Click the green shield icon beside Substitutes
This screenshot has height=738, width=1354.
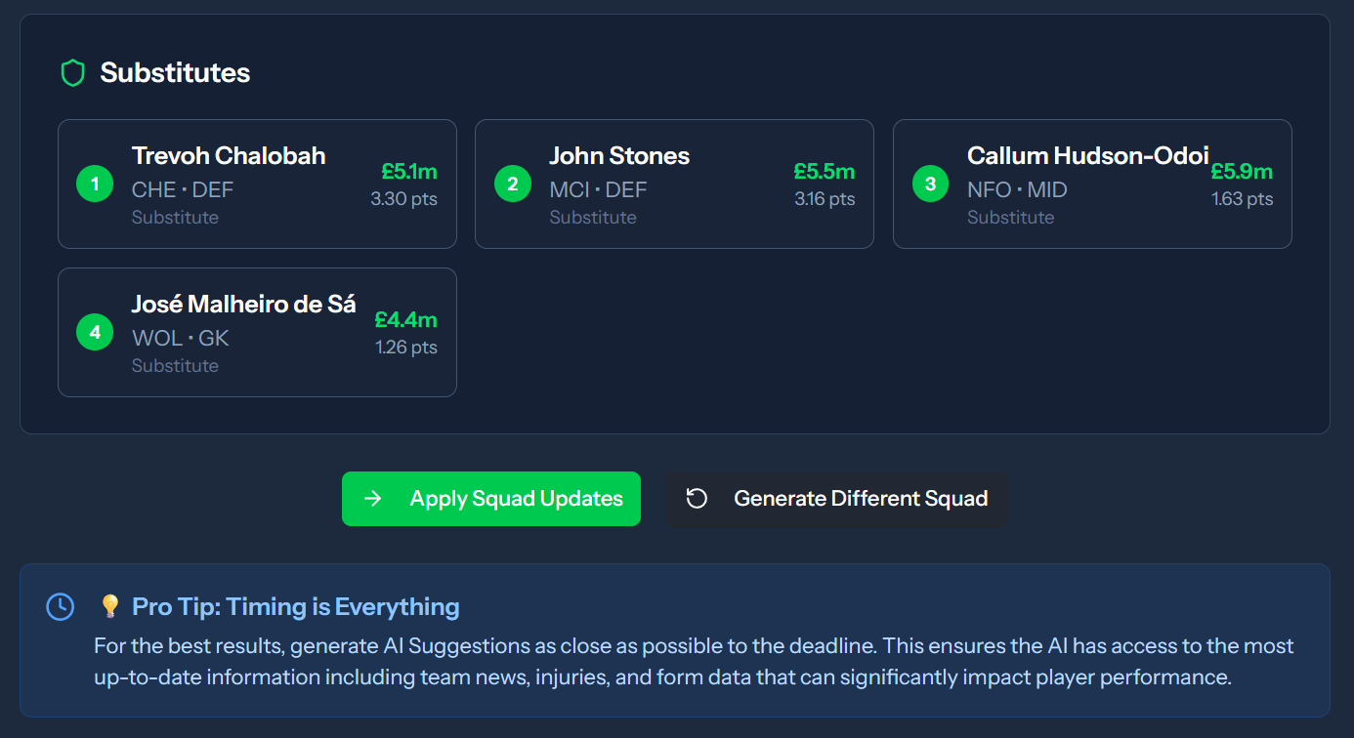click(x=73, y=72)
